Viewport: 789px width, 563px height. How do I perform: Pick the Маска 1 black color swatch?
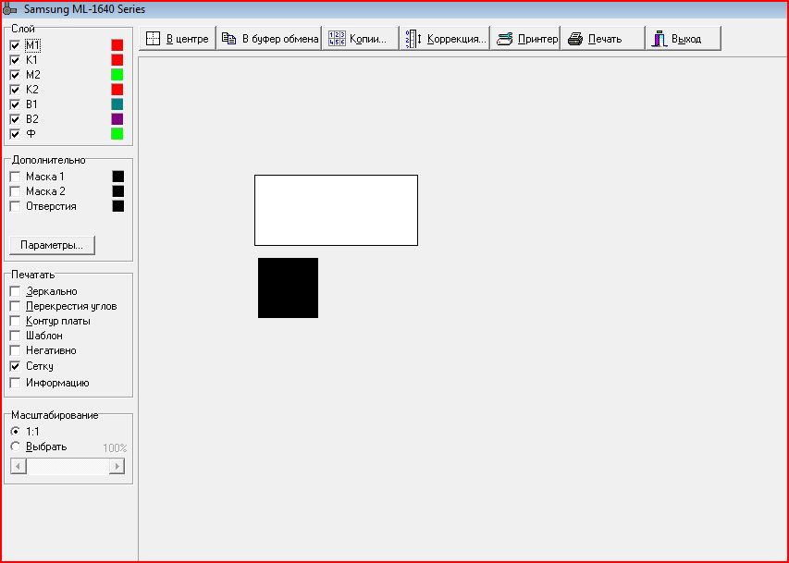click(x=117, y=176)
